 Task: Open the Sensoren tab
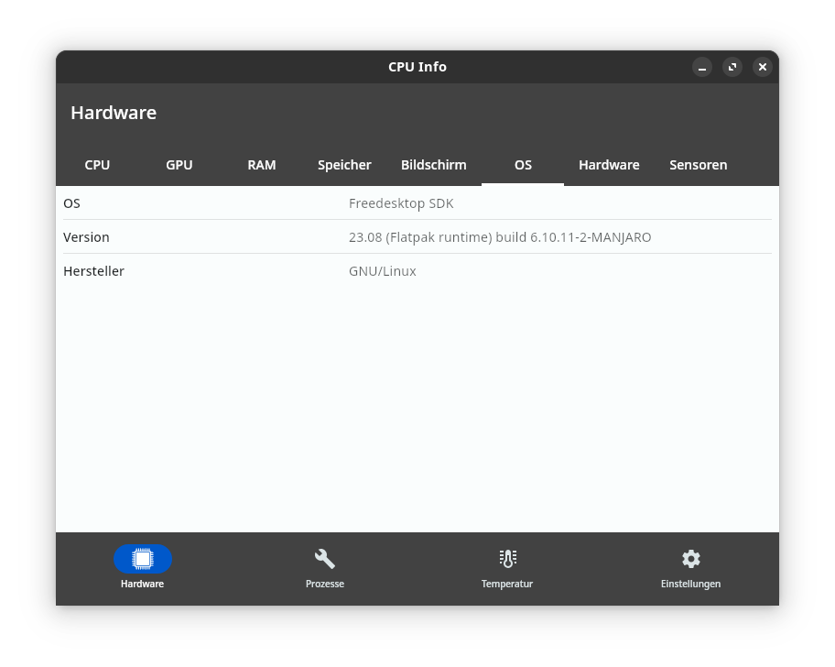[699, 165]
